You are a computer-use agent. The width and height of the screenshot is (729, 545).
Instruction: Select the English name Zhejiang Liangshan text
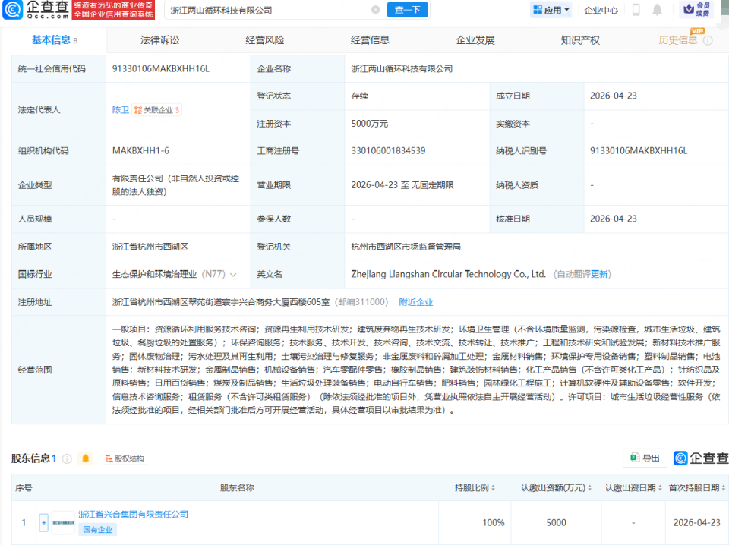click(448, 275)
